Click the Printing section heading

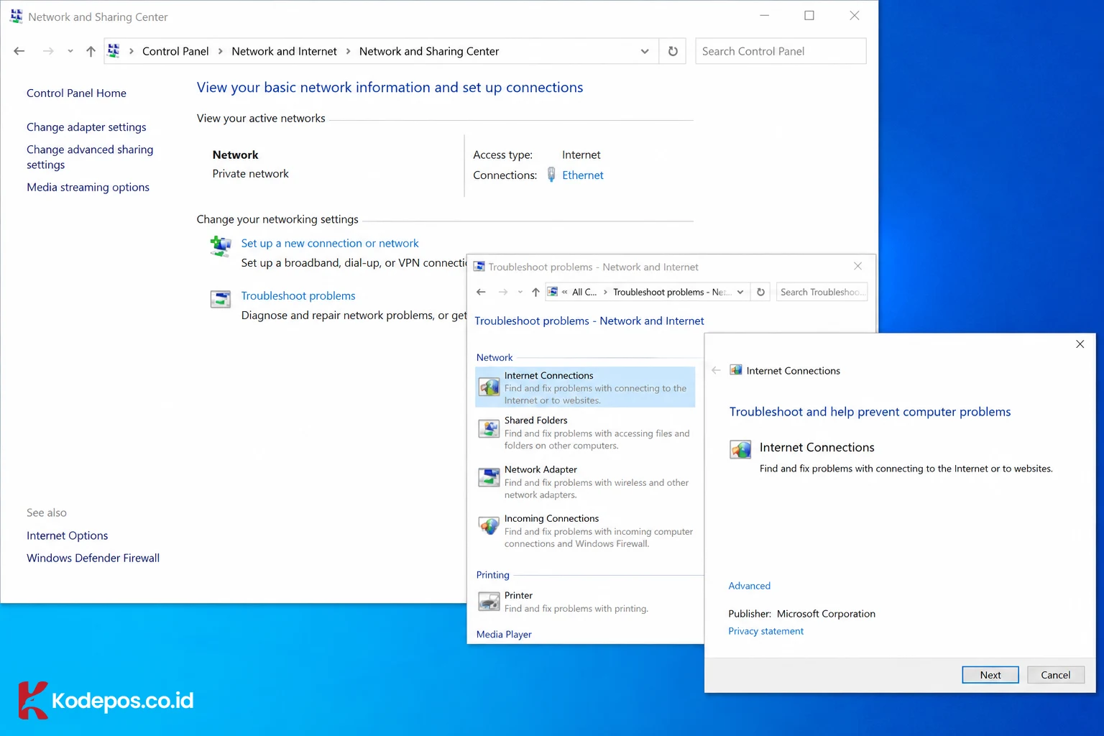click(492, 574)
